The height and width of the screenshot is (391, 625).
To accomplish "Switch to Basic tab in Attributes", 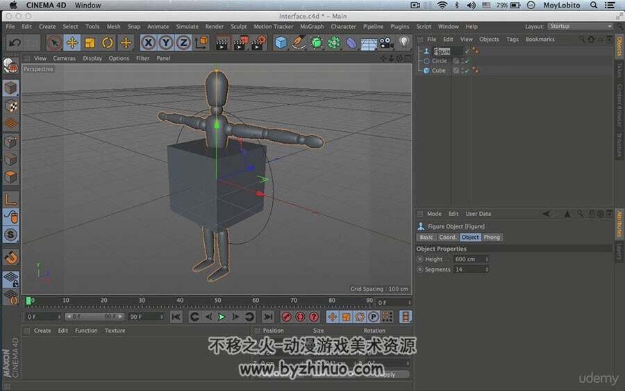I will (x=426, y=237).
